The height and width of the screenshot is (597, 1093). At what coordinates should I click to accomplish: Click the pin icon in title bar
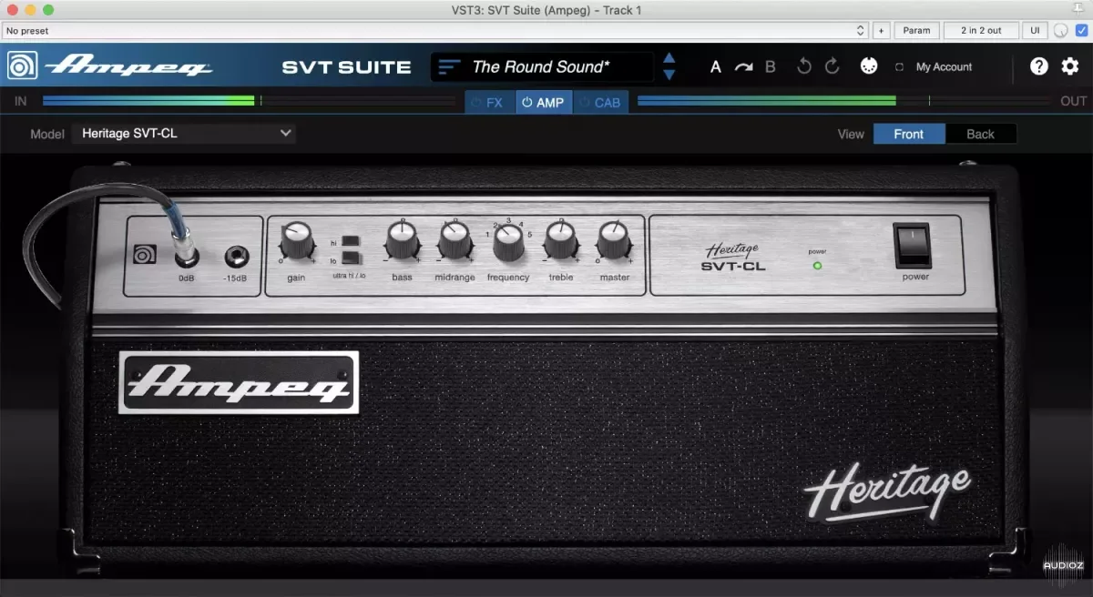click(x=1080, y=9)
